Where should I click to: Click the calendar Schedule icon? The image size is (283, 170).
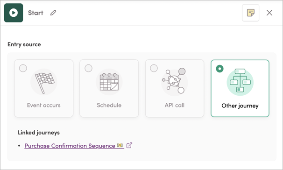tap(109, 82)
